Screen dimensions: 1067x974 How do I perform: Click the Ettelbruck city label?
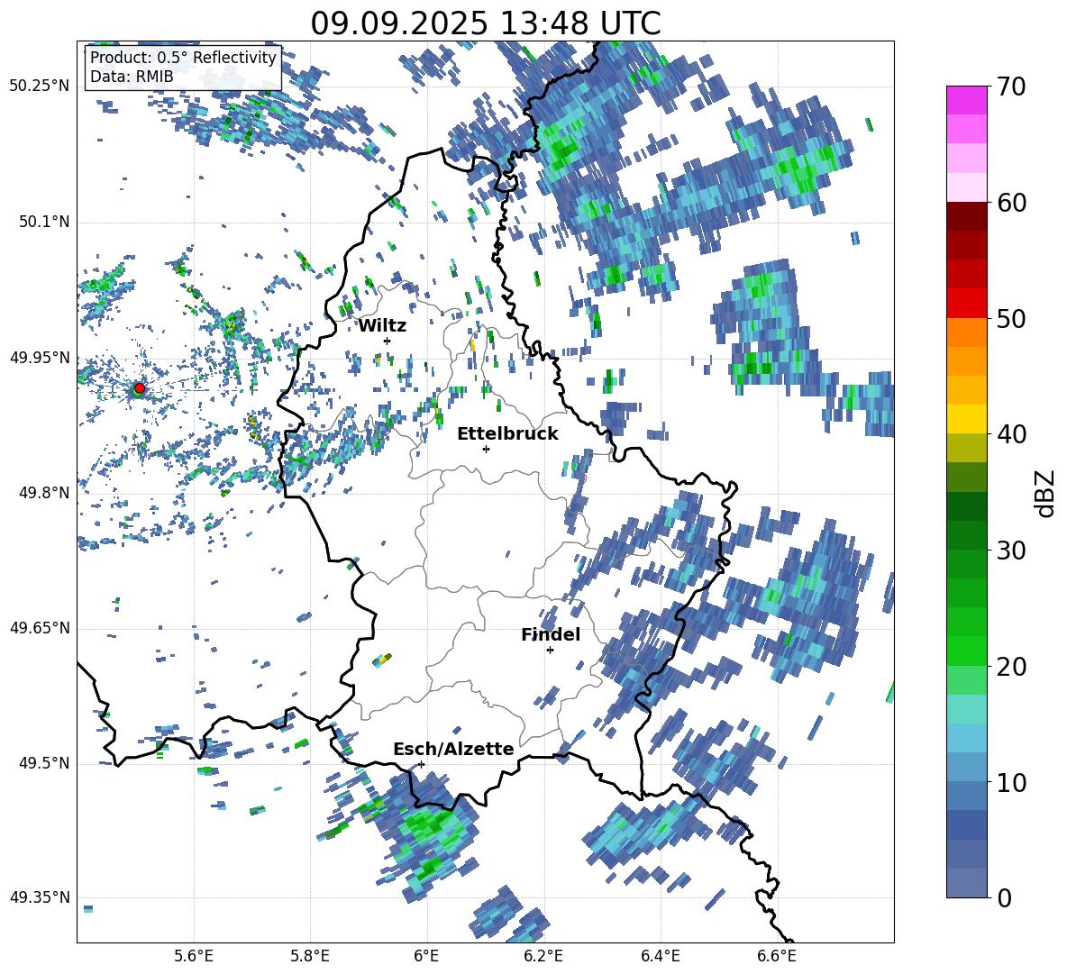[507, 434]
